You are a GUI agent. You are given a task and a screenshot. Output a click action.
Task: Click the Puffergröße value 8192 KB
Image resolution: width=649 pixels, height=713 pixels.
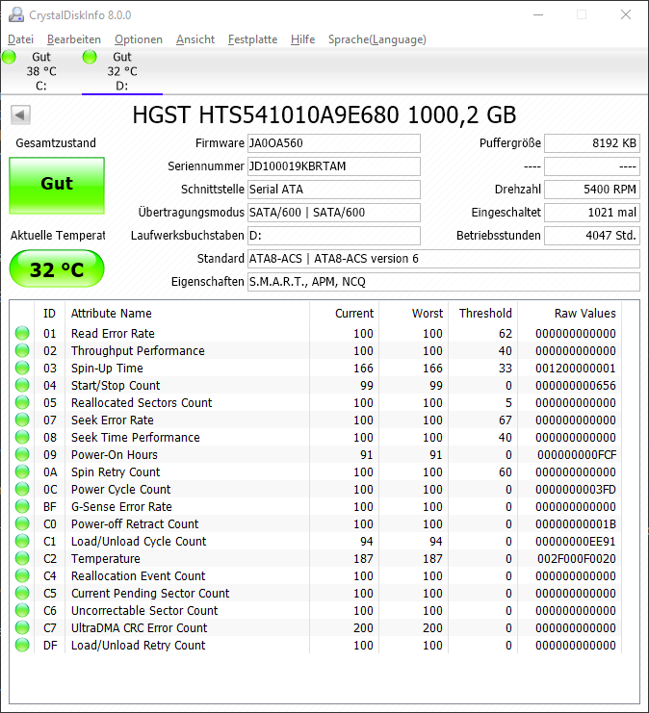coord(592,143)
